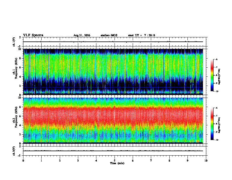Image resolution: width=232 pixels, height=180 pixels.
Task: Click the Time (min) axis label
Action: [117, 163]
